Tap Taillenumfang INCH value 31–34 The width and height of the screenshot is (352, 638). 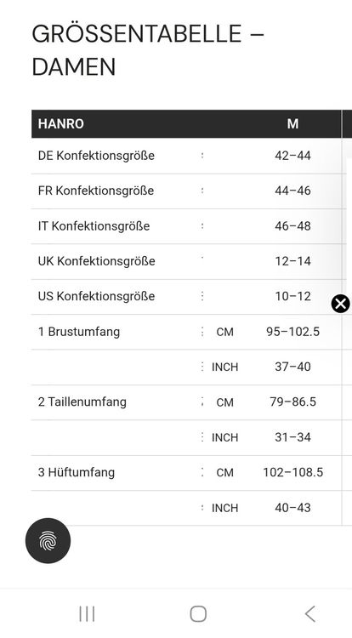click(x=292, y=437)
